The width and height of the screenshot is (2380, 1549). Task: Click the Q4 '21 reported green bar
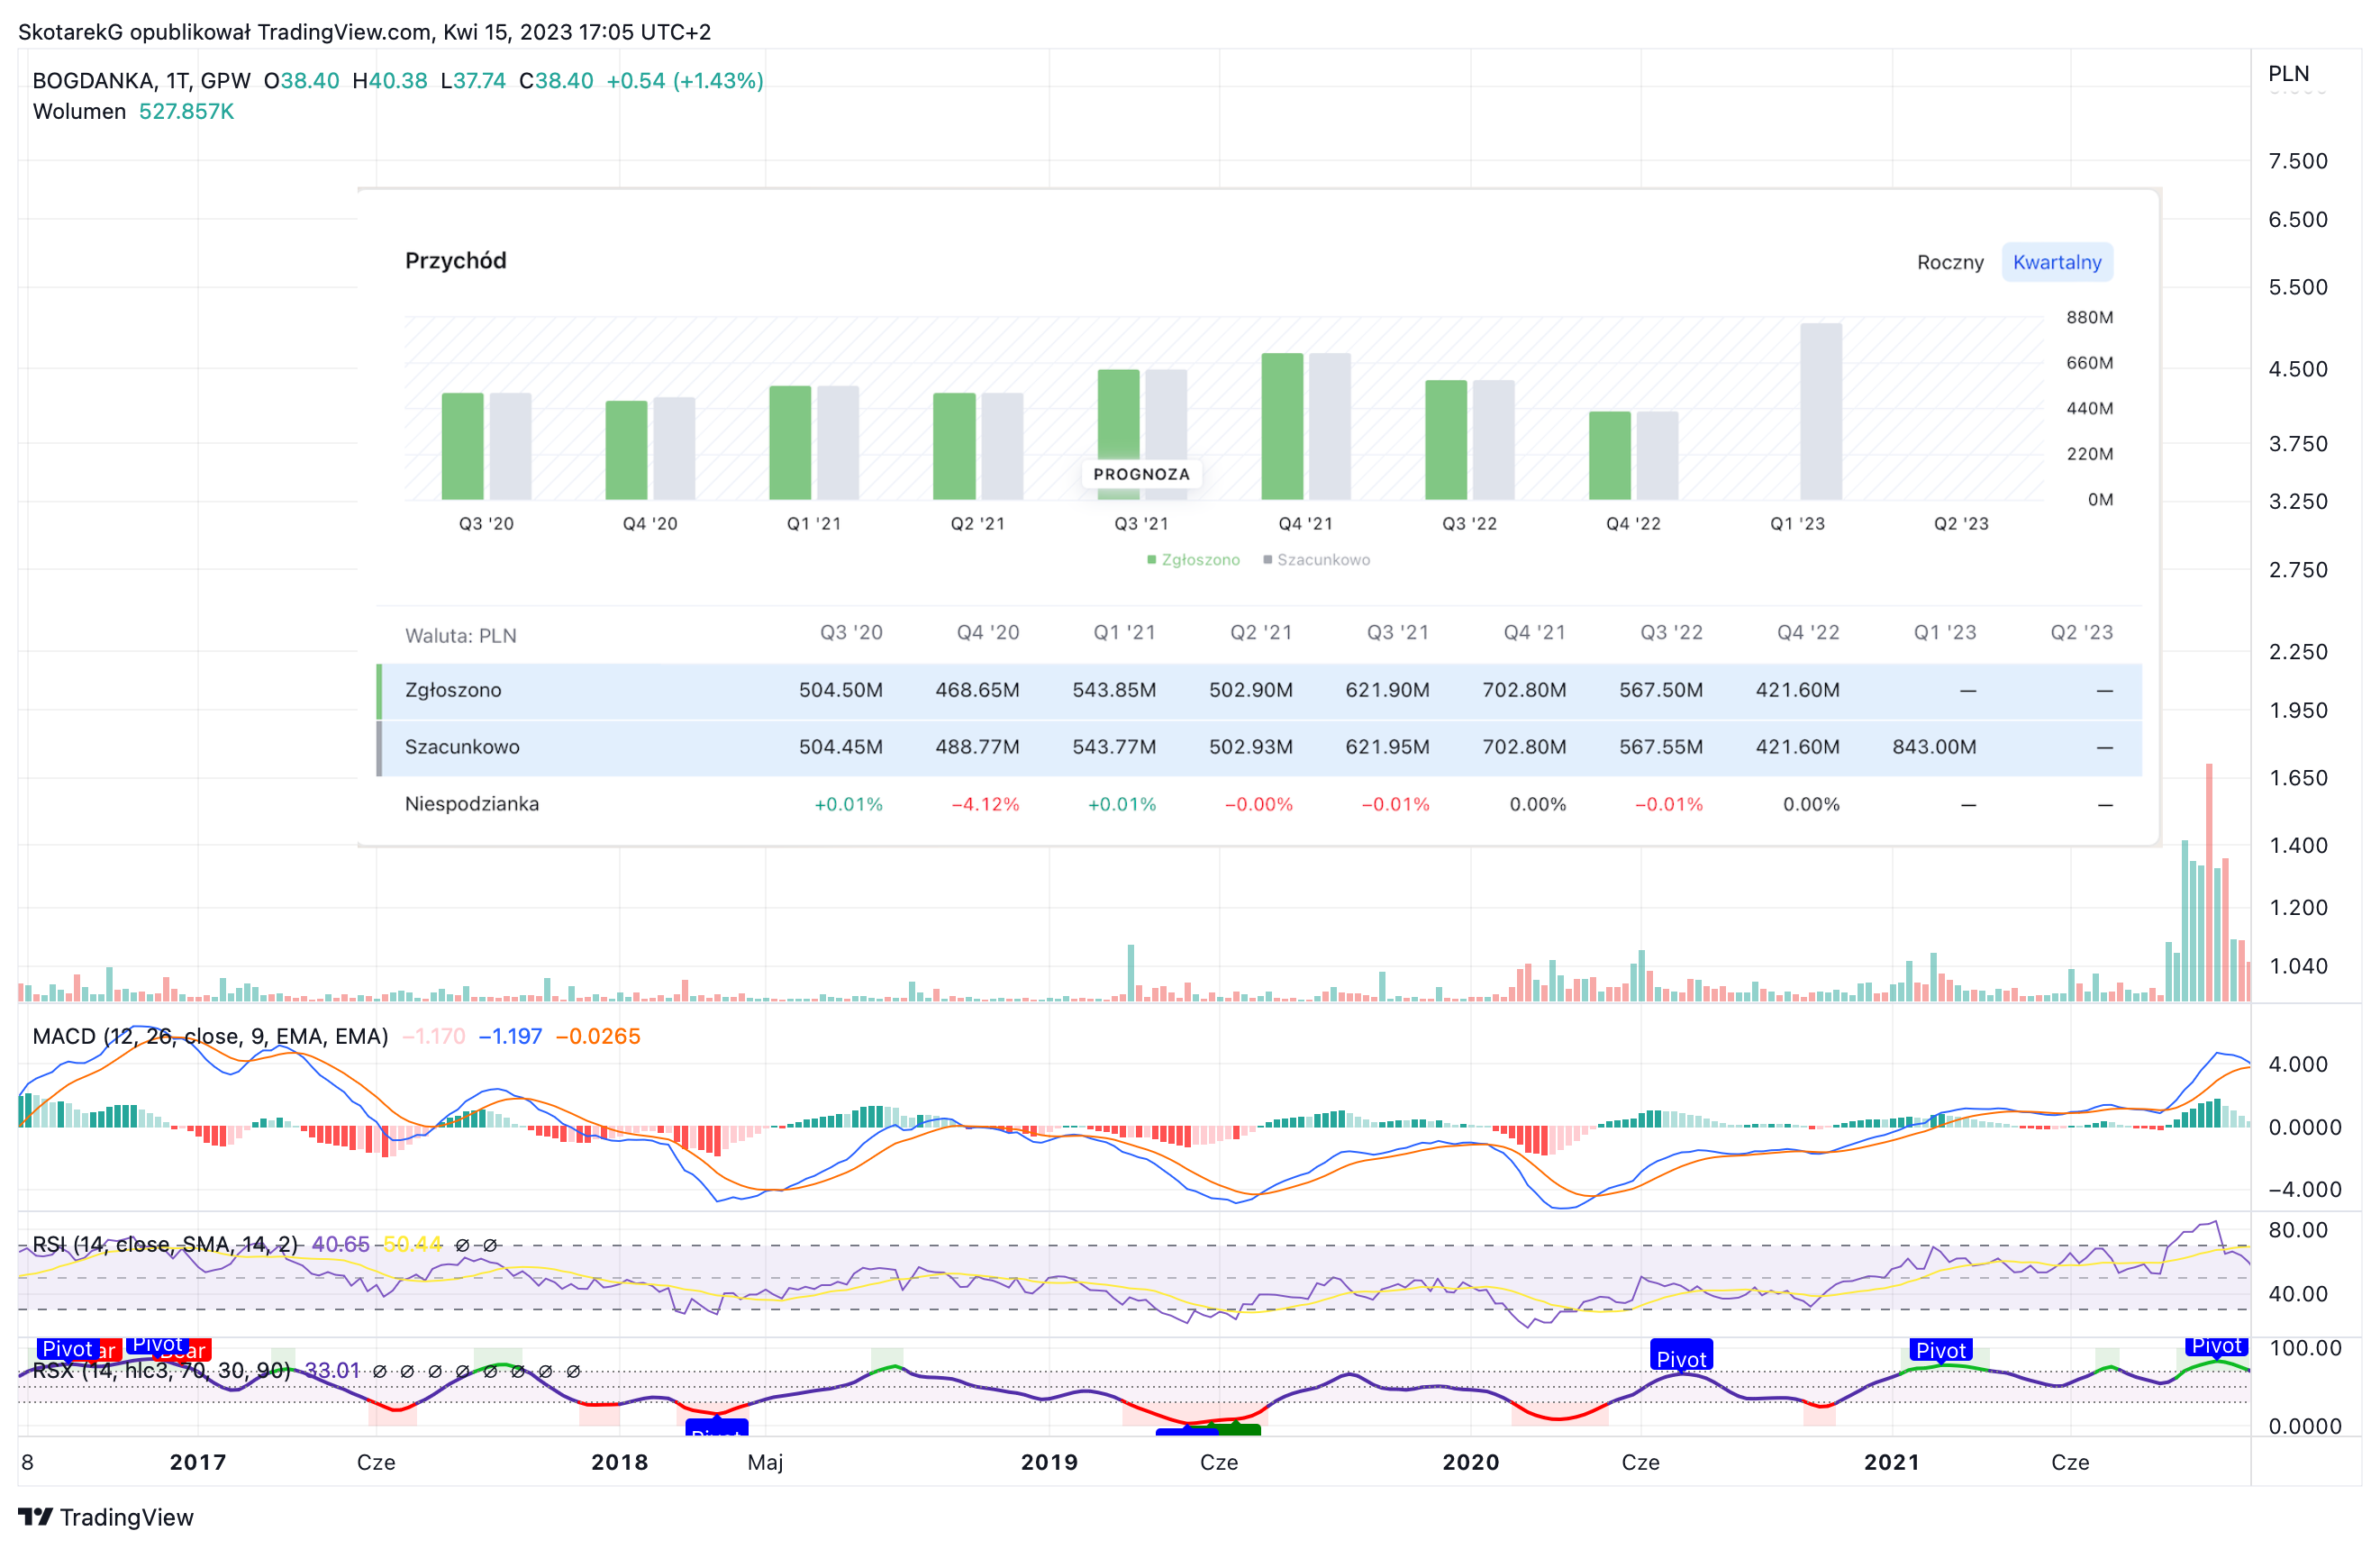[x=1282, y=426]
